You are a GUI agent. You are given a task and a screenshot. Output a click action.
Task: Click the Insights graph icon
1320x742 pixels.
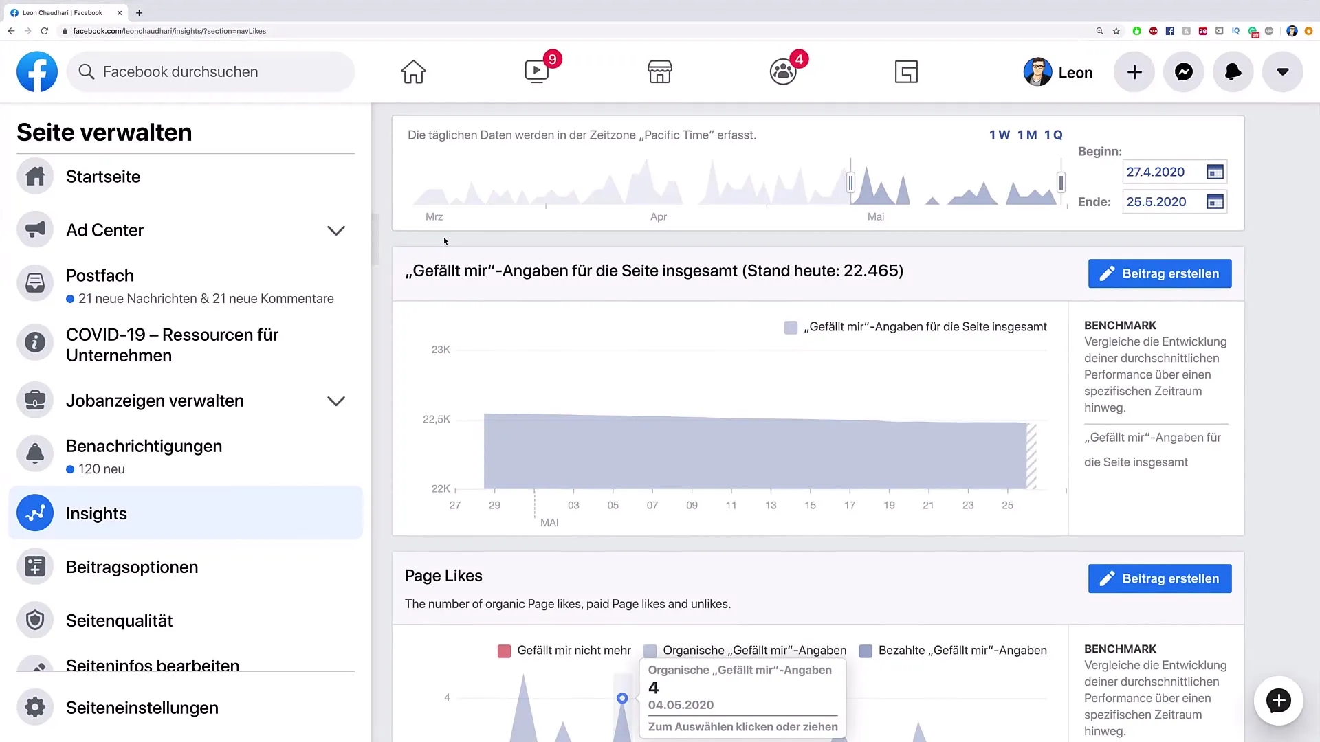35,513
